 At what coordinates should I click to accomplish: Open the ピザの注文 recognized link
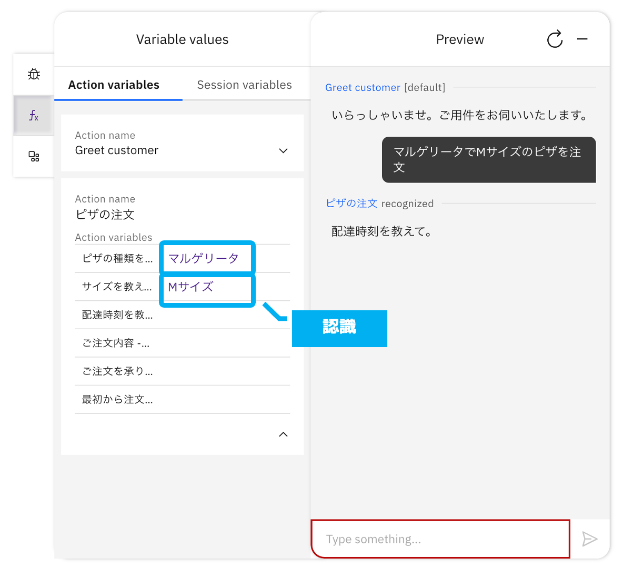pyautogui.click(x=351, y=204)
